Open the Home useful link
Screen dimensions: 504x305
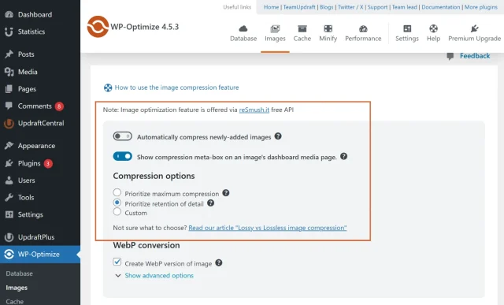[271, 7]
